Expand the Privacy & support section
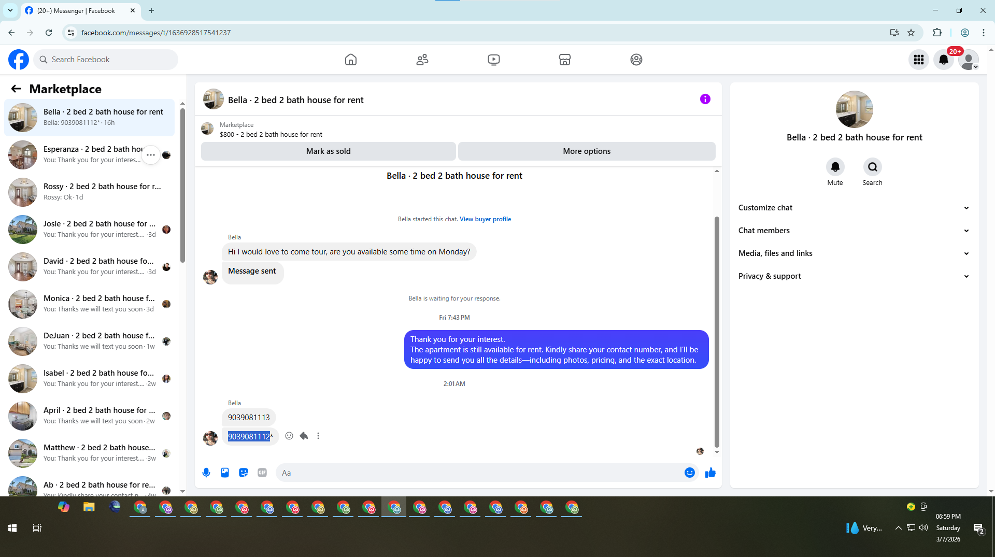995x557 pixels. click(854, 276)
